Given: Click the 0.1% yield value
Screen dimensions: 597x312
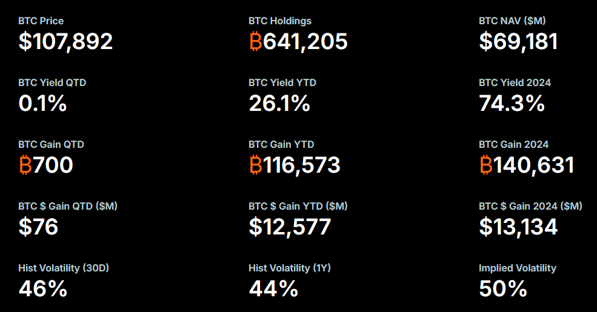Looking at the screenshot, I should [42, 104].
